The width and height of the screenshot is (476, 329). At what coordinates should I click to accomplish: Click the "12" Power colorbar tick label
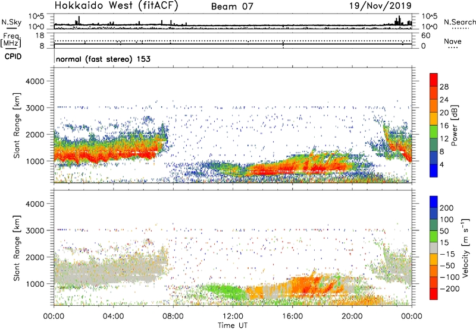point(444,139)
